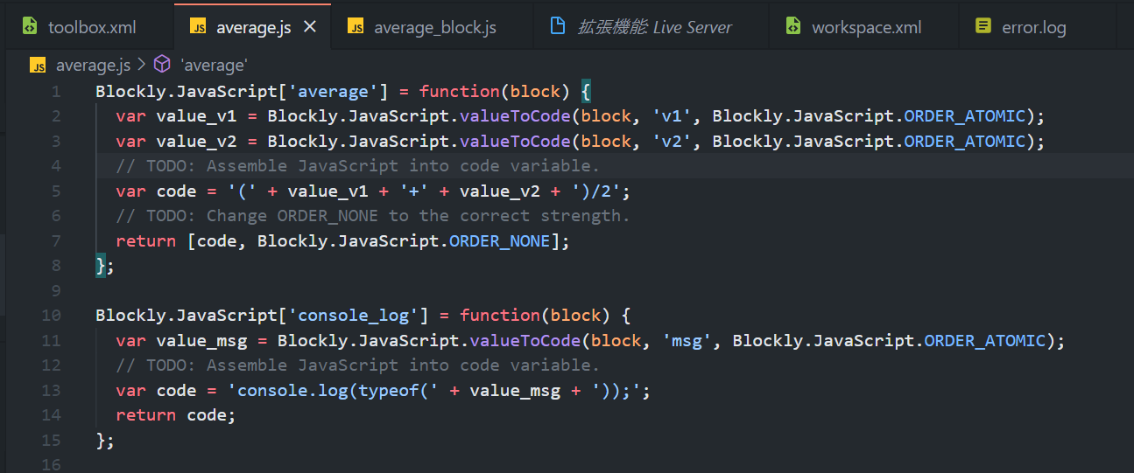Open the toolbox.xml tab

[x=91, y=27]
